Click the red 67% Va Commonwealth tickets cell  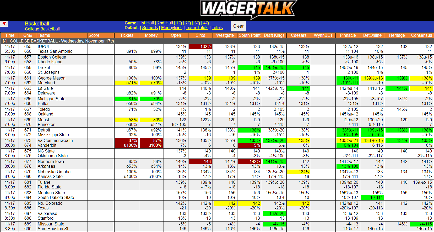point(127,141)
